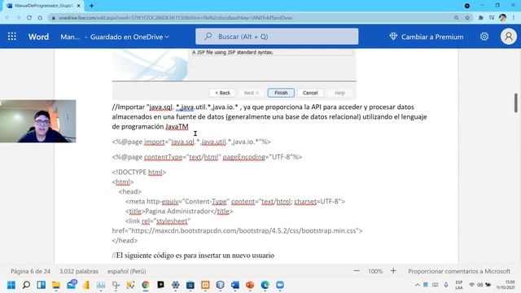521x293 pixels.
Task: Click Página 6 de 24 in status bar
Action: click(30, 271)
